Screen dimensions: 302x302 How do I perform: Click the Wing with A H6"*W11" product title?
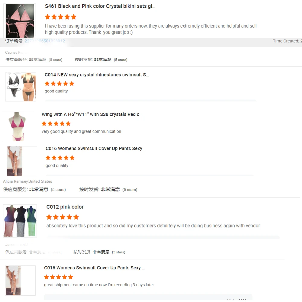click(92, 114)
